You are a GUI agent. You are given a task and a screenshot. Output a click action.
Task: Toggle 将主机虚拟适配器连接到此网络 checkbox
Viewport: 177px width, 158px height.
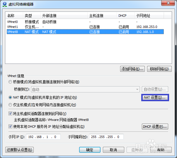click(x=10, y=114)
